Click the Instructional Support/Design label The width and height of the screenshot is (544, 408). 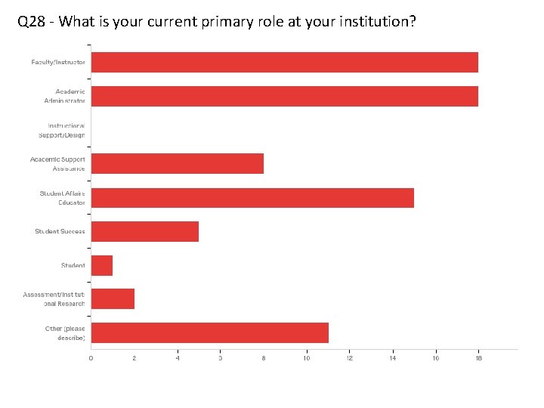click(61, 130)
